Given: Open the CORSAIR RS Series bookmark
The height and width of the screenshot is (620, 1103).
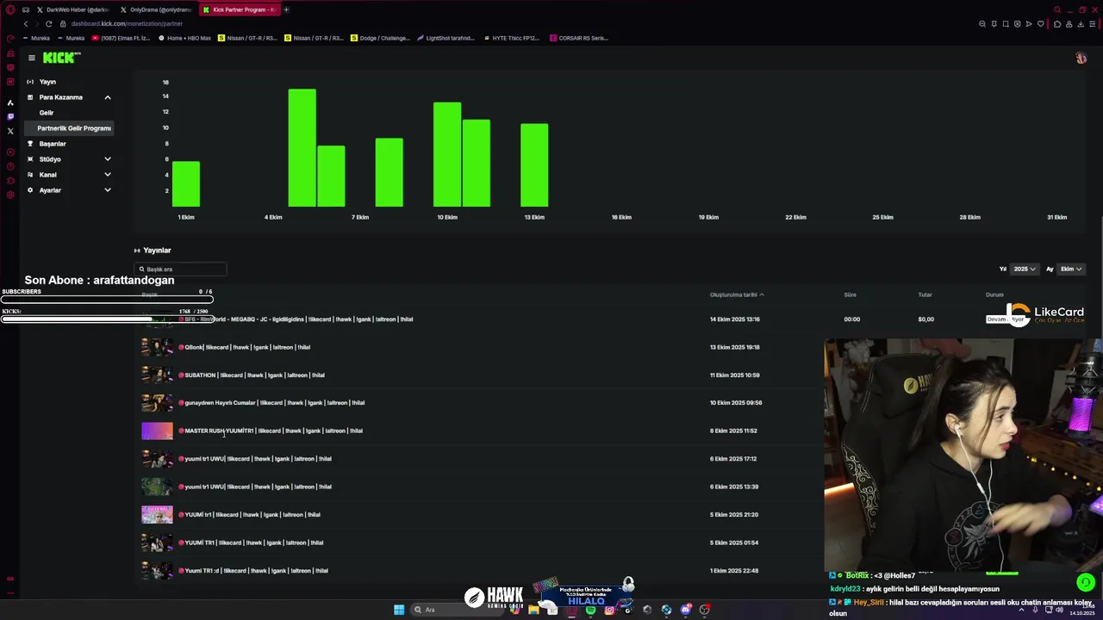Looking at the screenshot, I should point(578,38).
